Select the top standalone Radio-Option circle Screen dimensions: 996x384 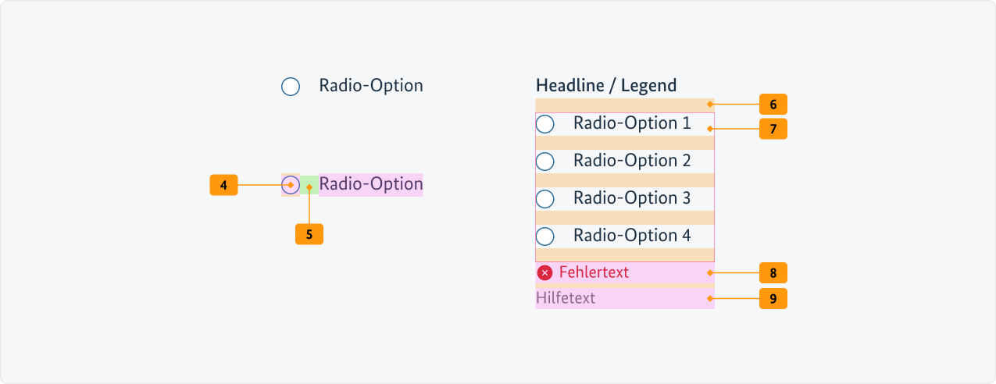(x=291, y=87)
